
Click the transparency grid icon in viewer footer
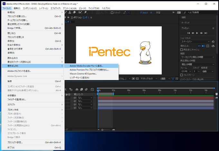(x=137, y=79)
